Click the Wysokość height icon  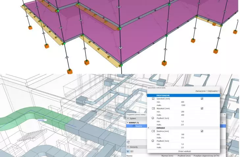pyautogui.click(x=153, y=108)
